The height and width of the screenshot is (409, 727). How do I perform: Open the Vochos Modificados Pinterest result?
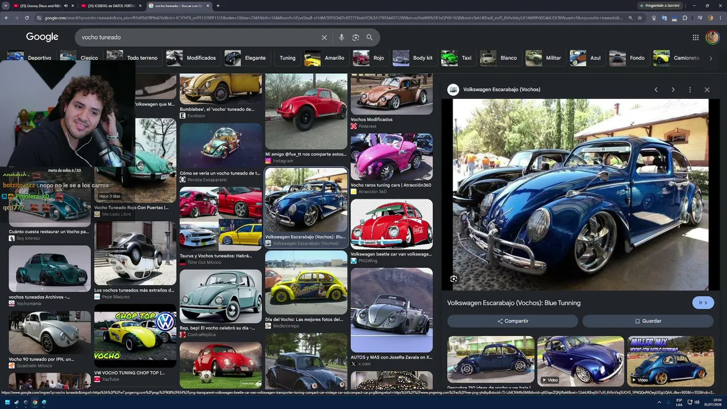point(391,101)
